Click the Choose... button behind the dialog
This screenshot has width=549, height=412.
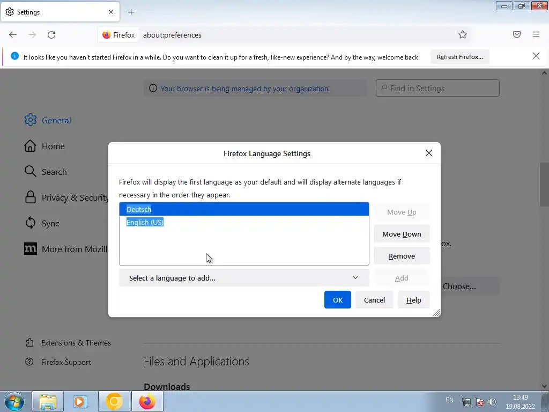470,286
